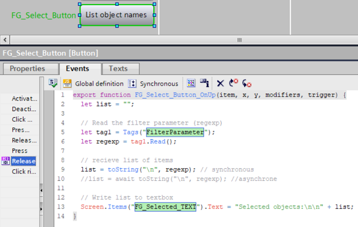Click the commented-out await toString line
358x227 pixels.
click(x=179, y=179)
